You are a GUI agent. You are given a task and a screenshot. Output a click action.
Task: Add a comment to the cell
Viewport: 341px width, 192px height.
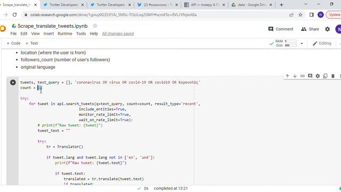click(310, 76)
